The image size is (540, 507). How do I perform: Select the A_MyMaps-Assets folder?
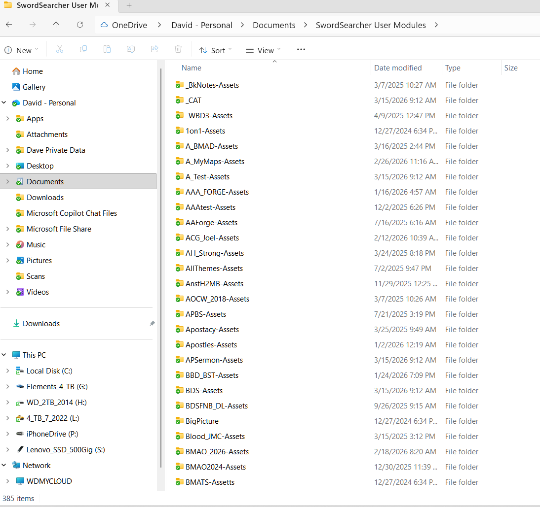[x=215, y=162]
